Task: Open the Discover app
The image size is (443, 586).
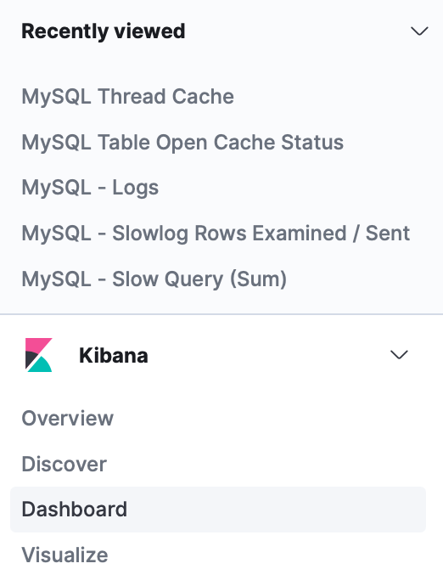Action: [64, 464]
